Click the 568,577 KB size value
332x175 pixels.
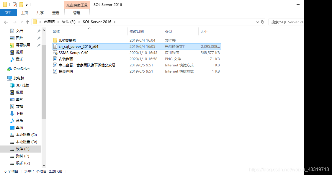point(210,53)
